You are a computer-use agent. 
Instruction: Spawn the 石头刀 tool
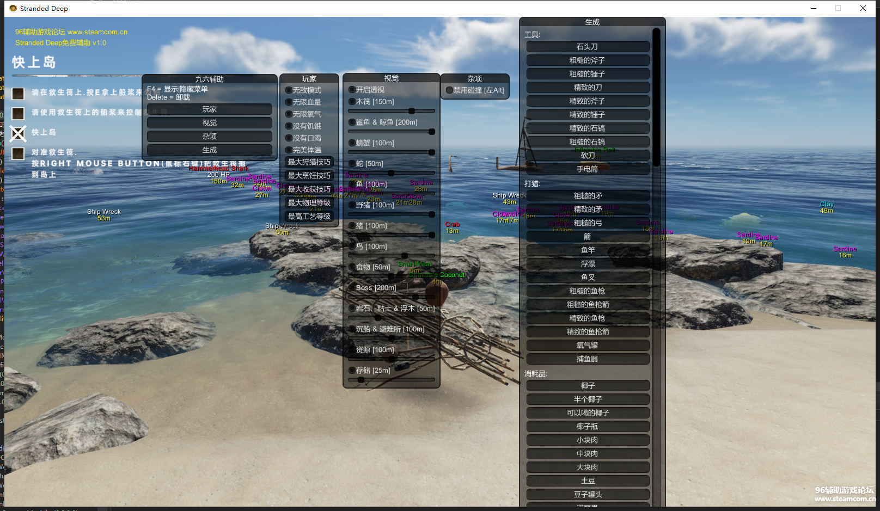[x=588, y=47]
